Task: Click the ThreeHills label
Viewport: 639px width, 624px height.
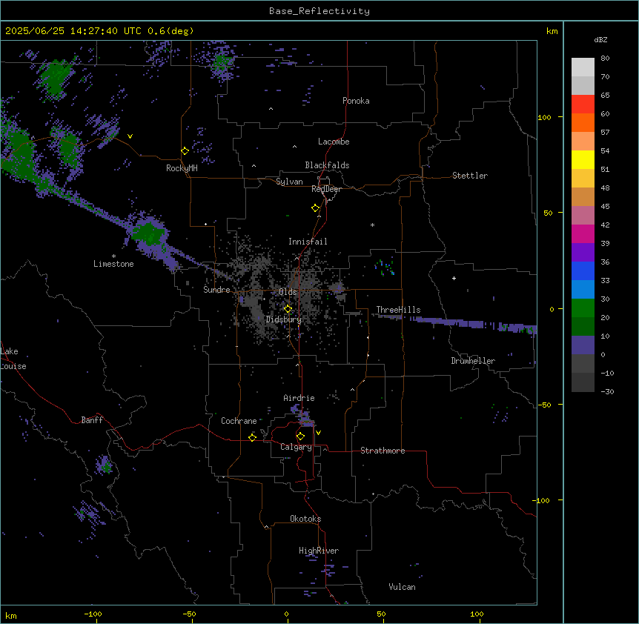Action: coord(398,310)
